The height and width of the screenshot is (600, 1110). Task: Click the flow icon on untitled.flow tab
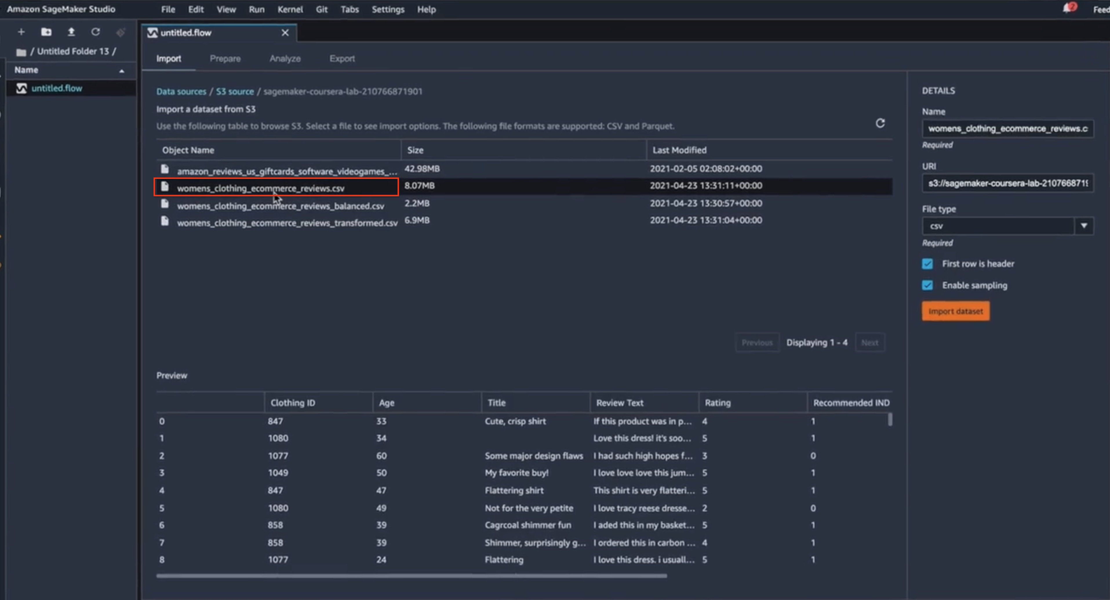coord(152,33)
